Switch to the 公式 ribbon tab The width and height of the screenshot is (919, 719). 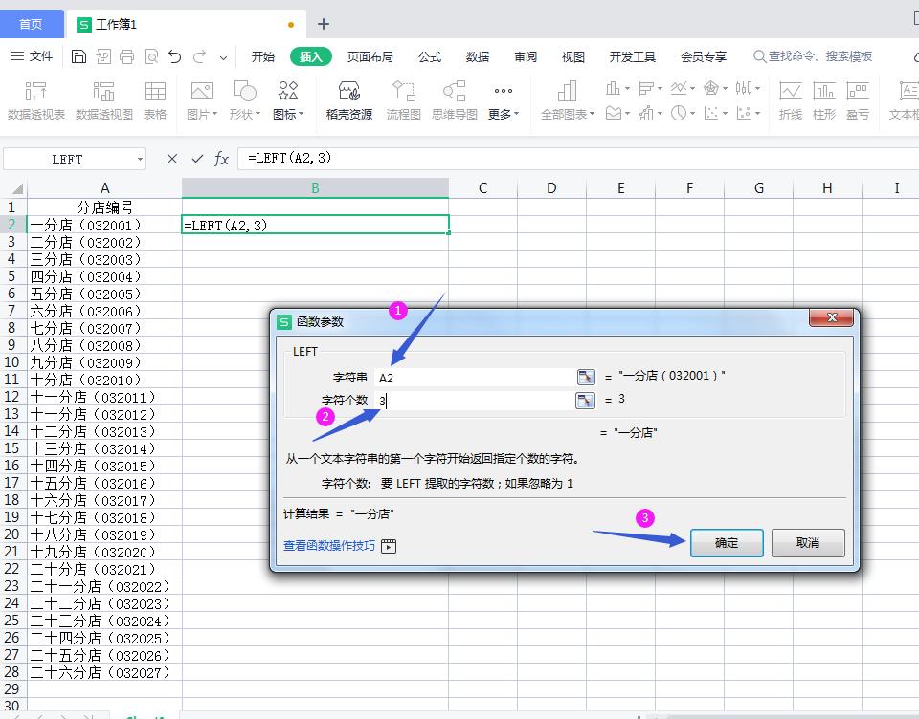pyautogui.click(x=430, y=56)
